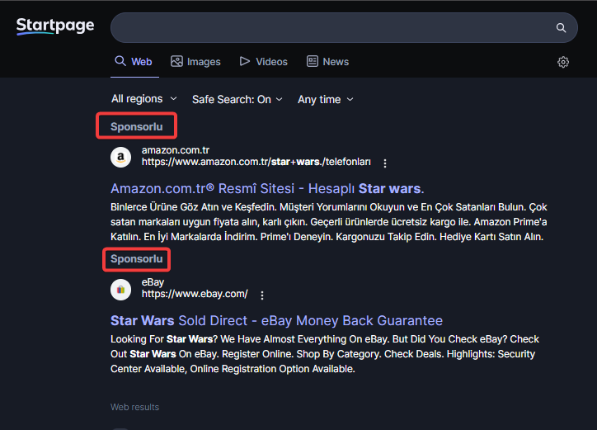Open Star Wars Sold Direct eBay title
Image resolution: width=597 pixels, height=430 pixels.
tap(276, 320)
